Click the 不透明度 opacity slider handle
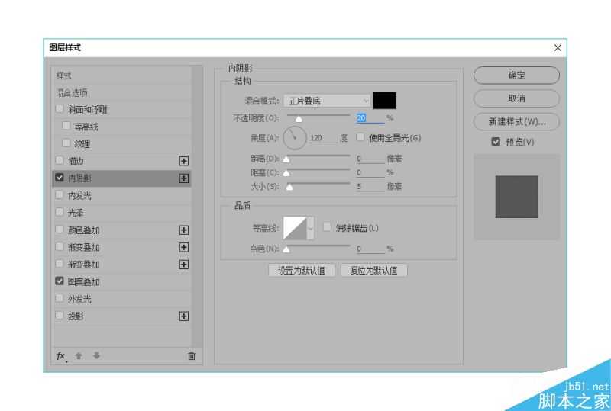The height and width of the screenshot is (411, 611). [299, 119]
